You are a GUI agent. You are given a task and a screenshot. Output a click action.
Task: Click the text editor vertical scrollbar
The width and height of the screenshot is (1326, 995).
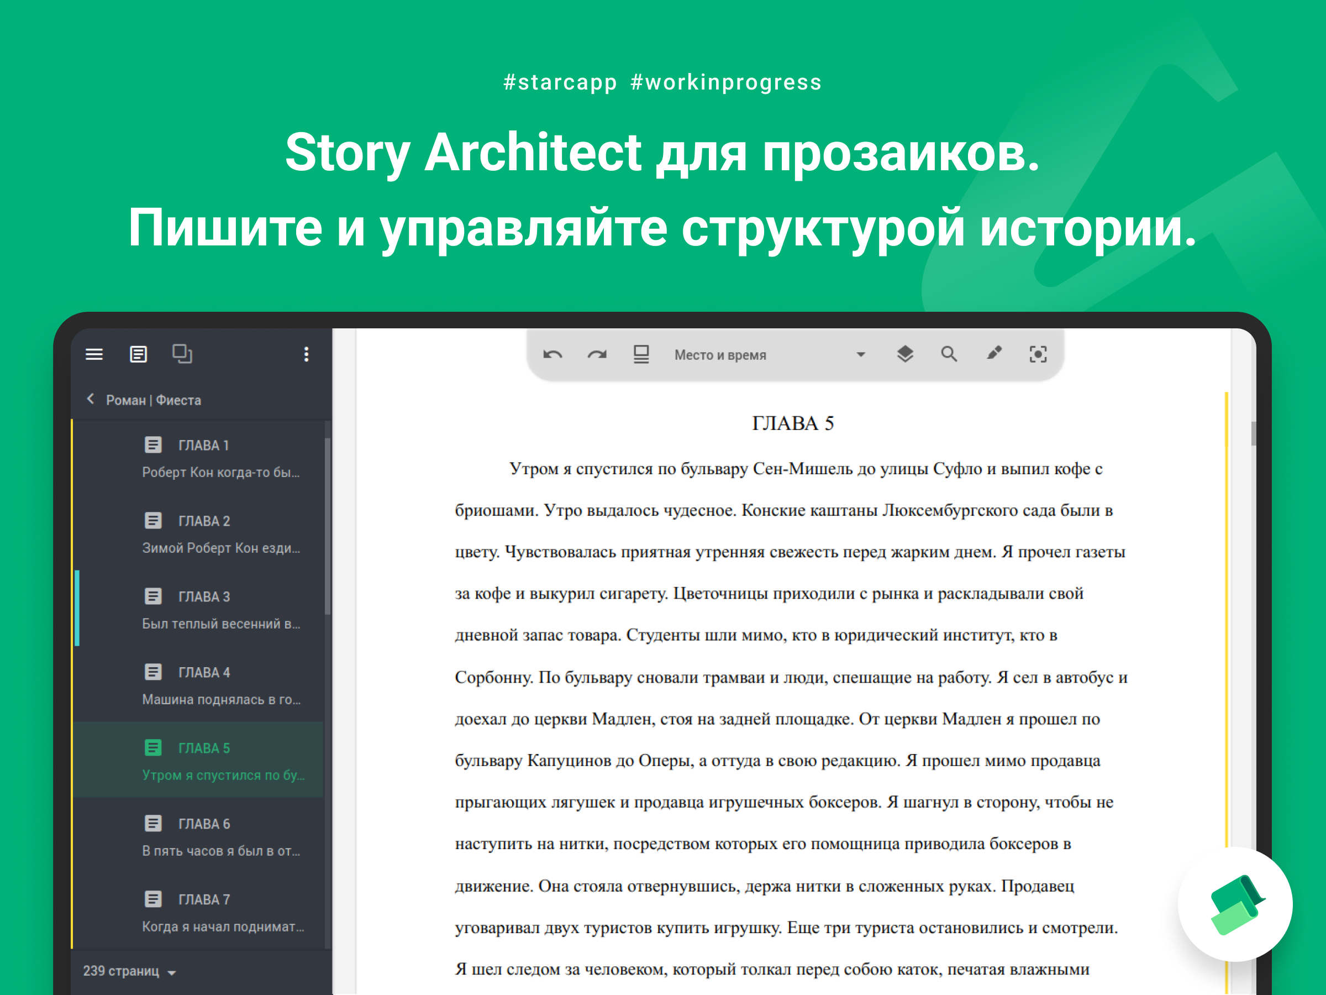coord(1253,433)
